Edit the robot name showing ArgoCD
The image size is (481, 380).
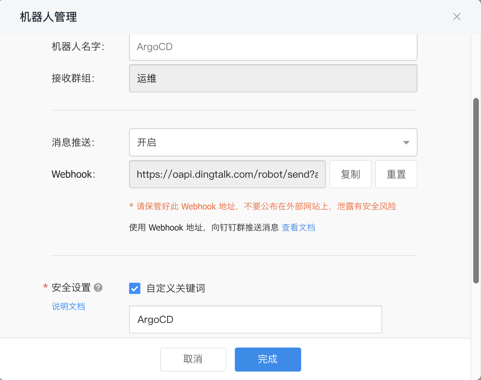point(273,47)
